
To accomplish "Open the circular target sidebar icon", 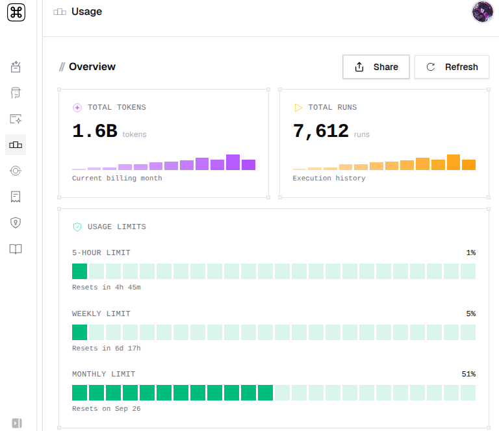I will [x=16, y=171].
